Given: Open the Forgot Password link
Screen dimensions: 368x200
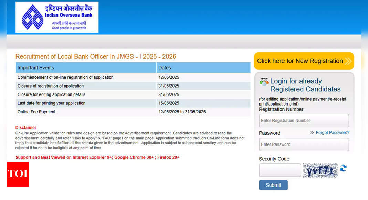Looking at the screenshot, I should pos(333,133).
